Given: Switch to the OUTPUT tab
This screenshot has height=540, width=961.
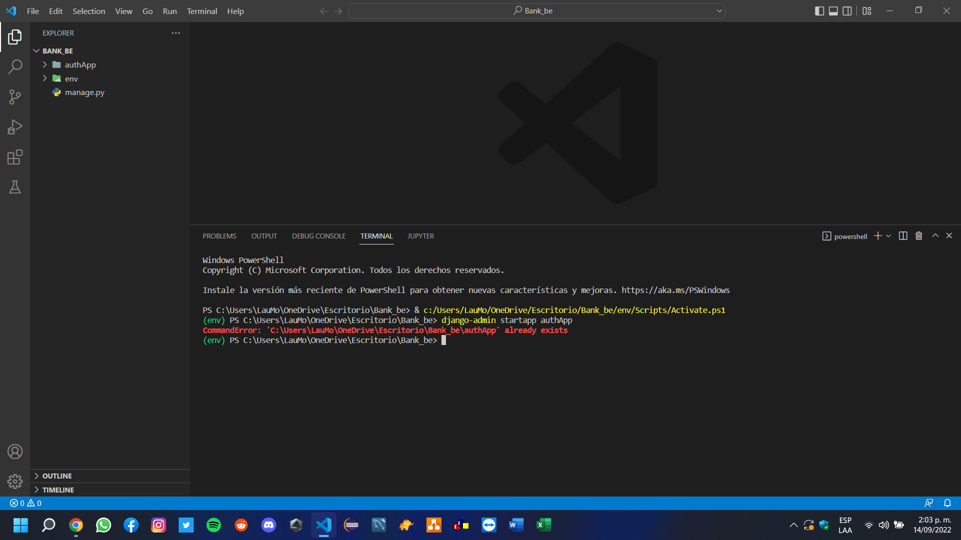Looking at the screenshot, I should click(263, 236).
